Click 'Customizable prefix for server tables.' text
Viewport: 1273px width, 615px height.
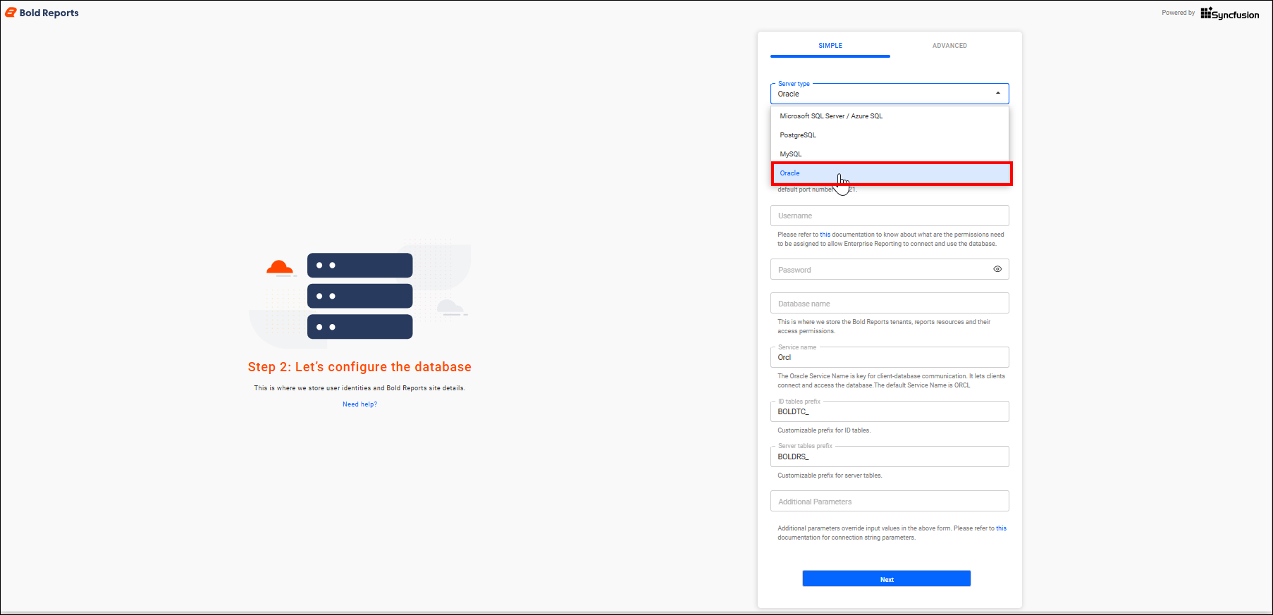point(830,476)
